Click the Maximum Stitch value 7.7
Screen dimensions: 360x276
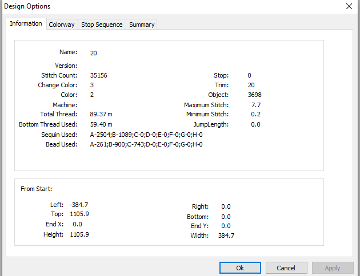pyautogui.click(x=256, y=105)
